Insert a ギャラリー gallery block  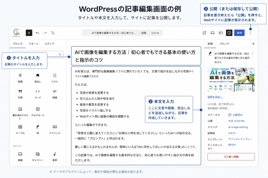tap(38, 157)
